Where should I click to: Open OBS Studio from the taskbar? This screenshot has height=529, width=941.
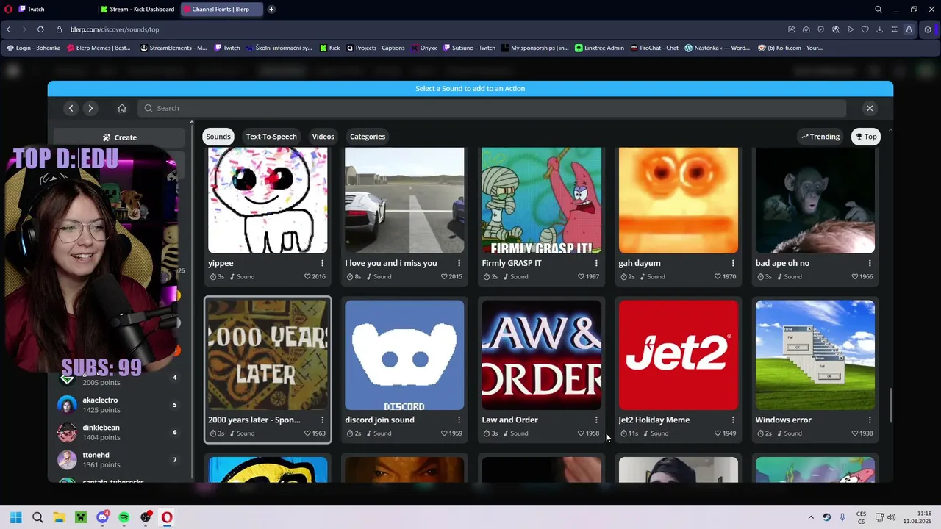[x=146, y=517]
